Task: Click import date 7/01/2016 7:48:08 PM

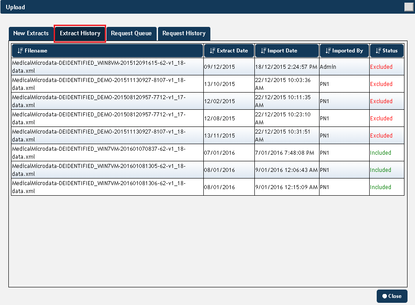Action: tap(285, 153)
